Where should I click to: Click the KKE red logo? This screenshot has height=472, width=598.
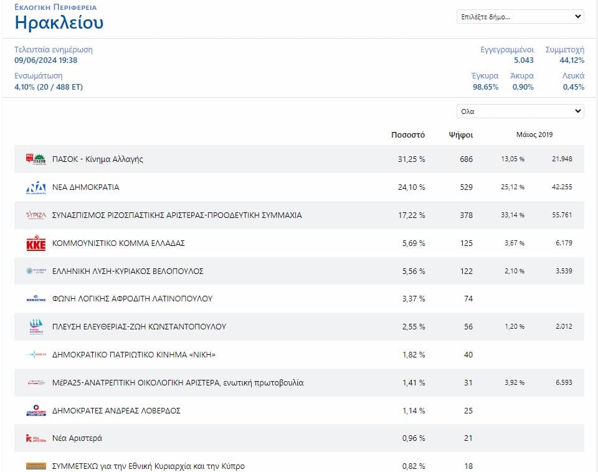(36, 243)
